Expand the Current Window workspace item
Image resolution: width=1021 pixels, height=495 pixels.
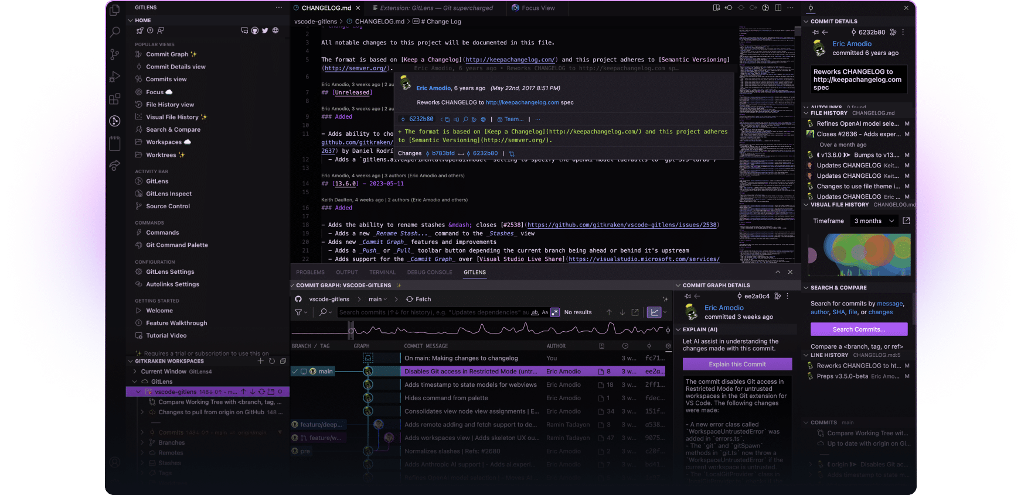(x=135, y=372)
